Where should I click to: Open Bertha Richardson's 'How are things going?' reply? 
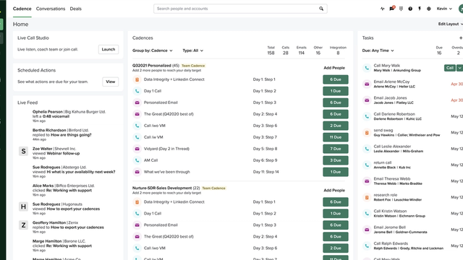point(71,135)
